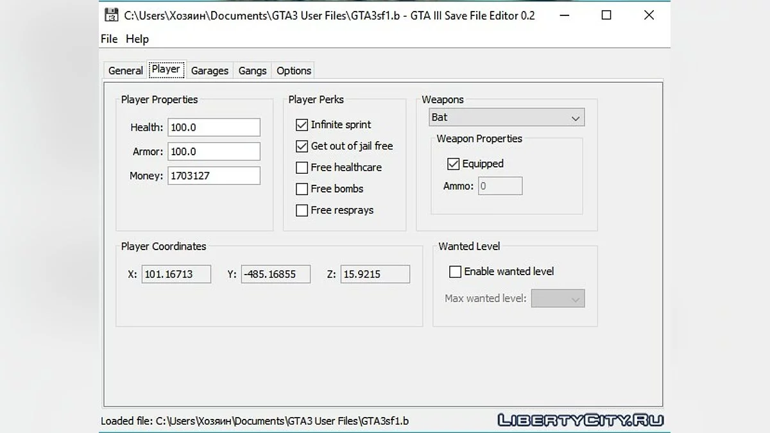Maximize the save editor window
The image size is (770, 433).
point(606,15)
